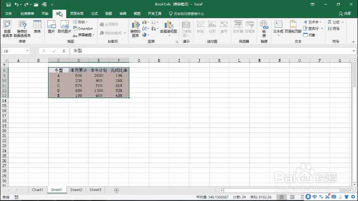Switch to the 经典菜单 tab
This screenshot has width=358, height=201.
point(27,14)
